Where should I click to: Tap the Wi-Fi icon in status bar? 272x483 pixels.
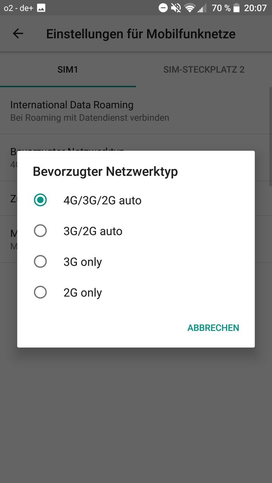click(190, 8)
